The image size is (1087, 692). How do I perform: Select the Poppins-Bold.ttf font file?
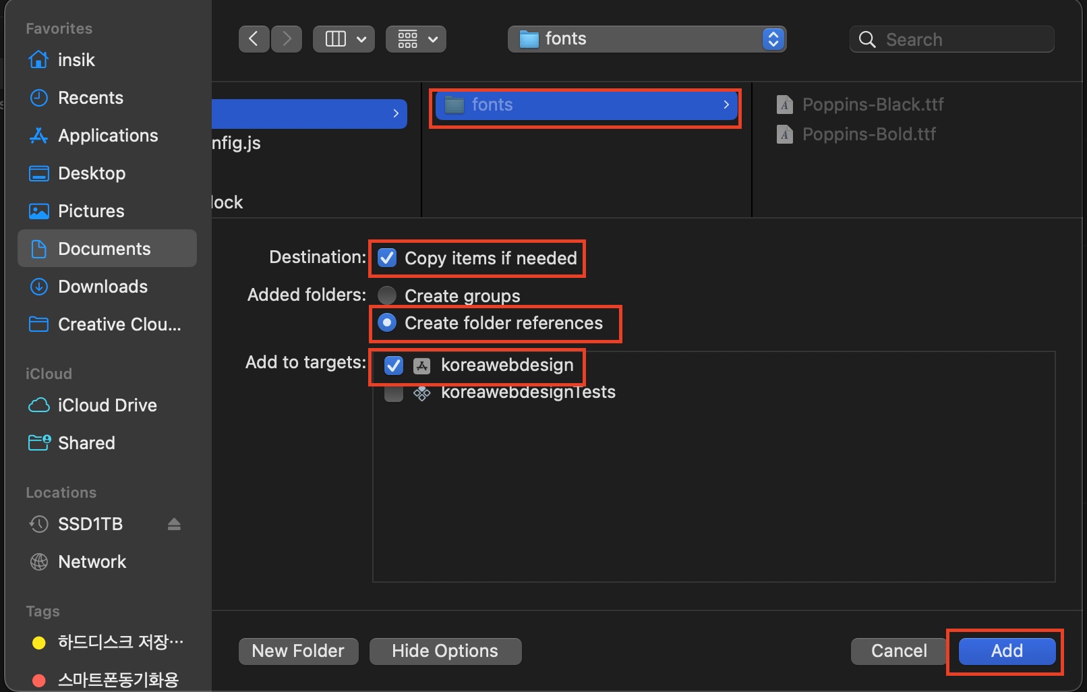(869, 134)
